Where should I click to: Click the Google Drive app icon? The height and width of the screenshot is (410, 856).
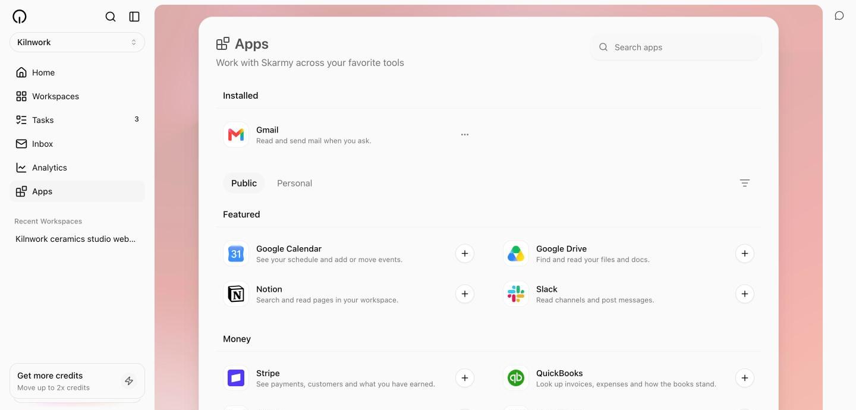(x=516, y=254)
